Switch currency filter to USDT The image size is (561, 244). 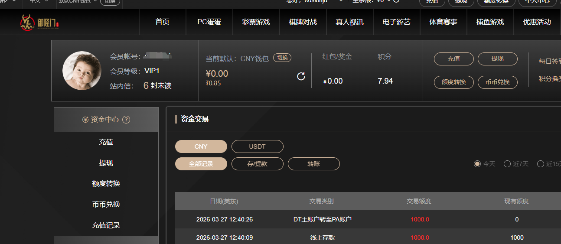tap(257, 146)
